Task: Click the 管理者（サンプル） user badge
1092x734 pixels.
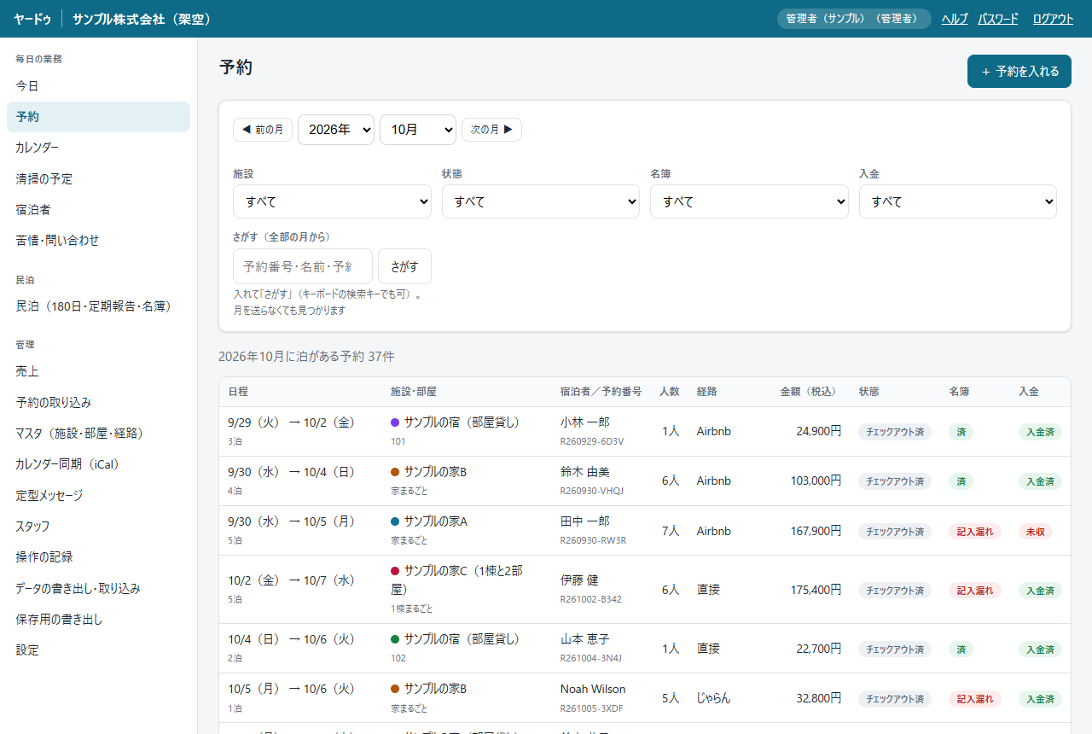Action: 854,19
